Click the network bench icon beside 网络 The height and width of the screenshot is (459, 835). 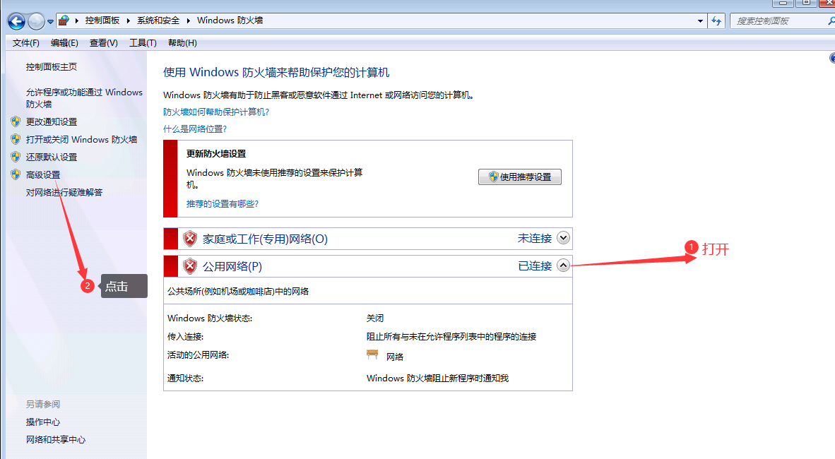pos(372,354)
